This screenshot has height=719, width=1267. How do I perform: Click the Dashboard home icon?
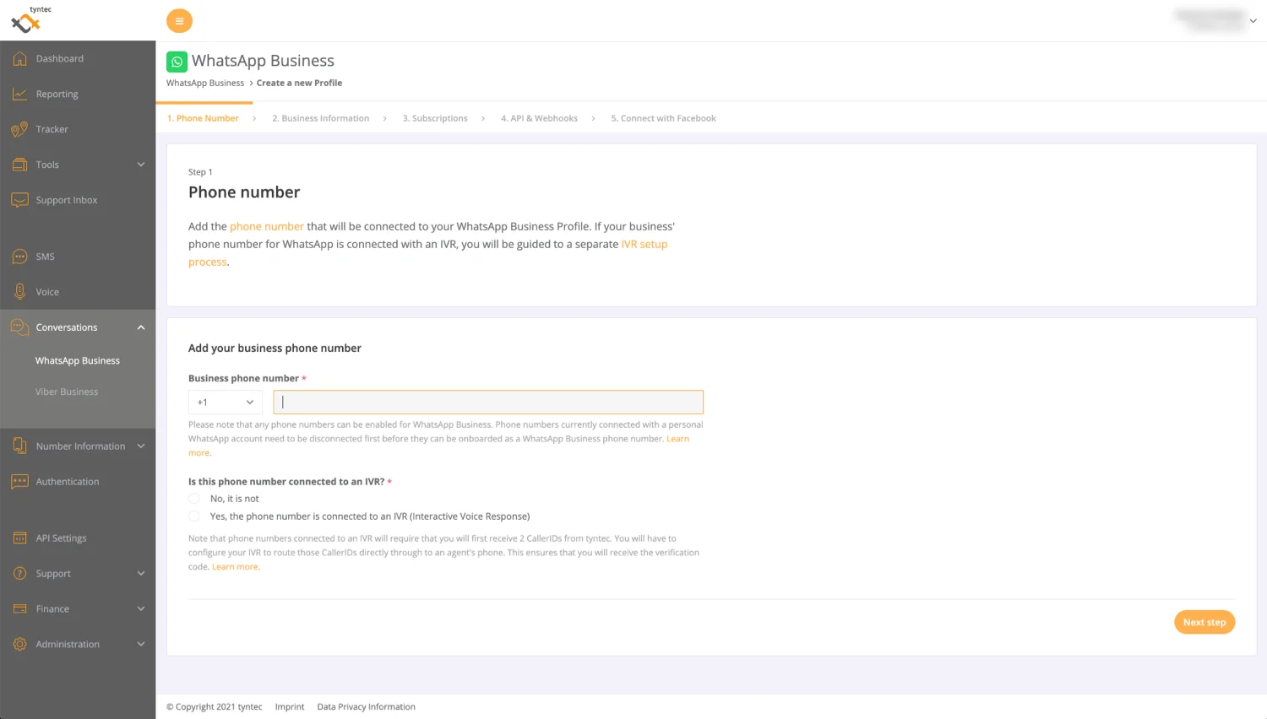coord(19,58)
